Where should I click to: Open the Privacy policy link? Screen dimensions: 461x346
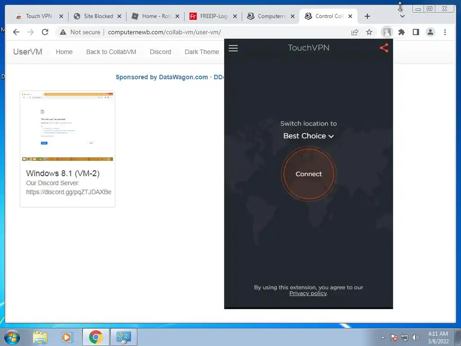point(308,293)
